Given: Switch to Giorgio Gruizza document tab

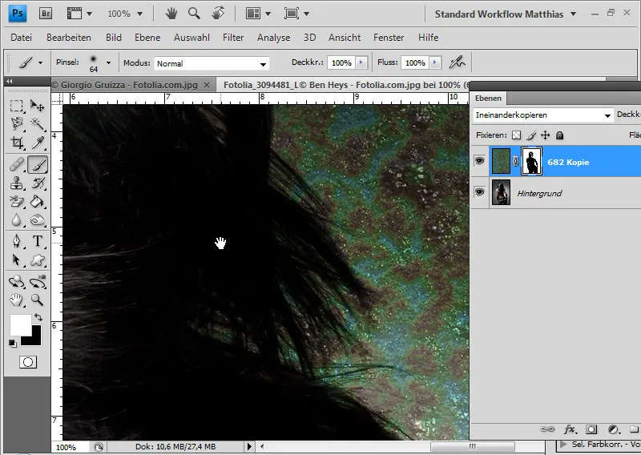Looking at the screenshot, I should pyautogui.click(x=129, y=85).
